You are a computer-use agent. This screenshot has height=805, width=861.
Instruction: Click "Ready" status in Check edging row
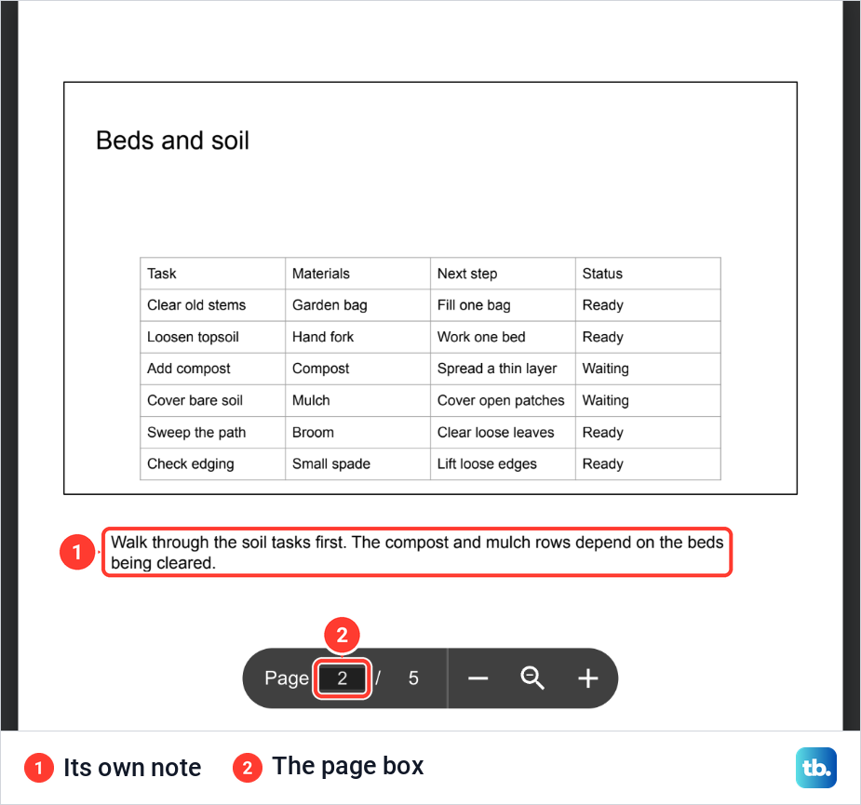[648, 464]
